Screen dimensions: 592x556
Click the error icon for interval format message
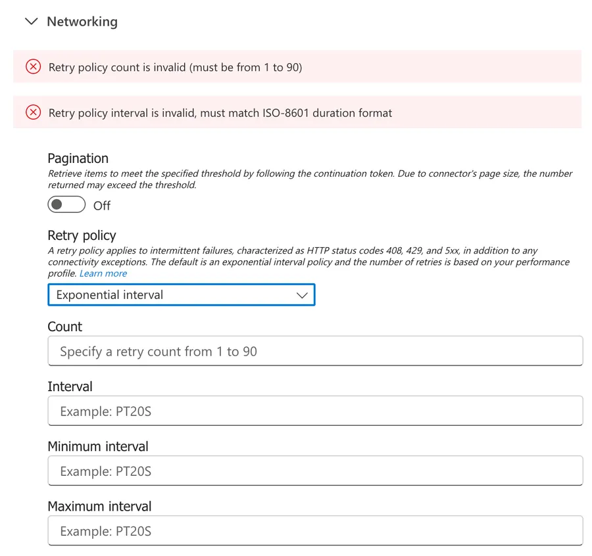click(34, 113)
